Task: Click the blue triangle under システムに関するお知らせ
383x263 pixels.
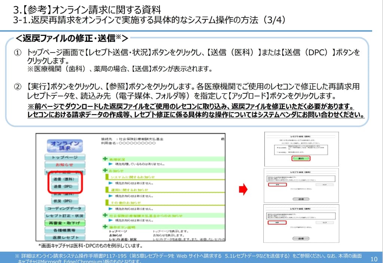Action: 110,183
